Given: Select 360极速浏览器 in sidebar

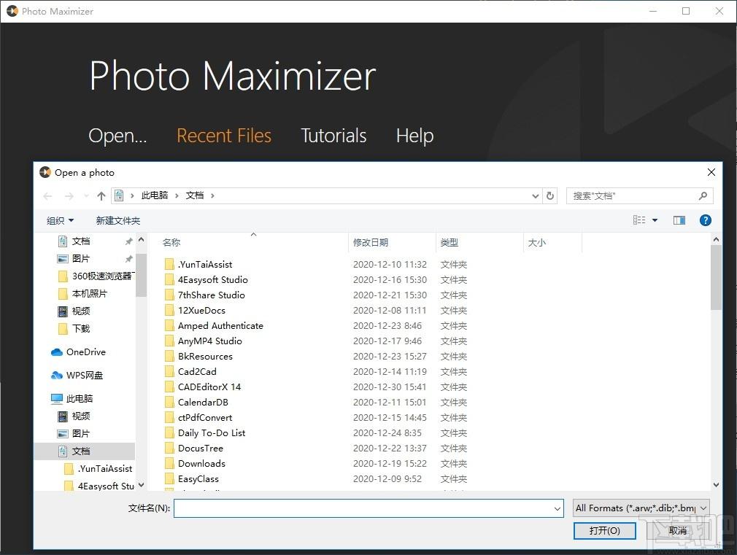Looking at the screenshot, I should pyautogui.click(x=96, y=276).
